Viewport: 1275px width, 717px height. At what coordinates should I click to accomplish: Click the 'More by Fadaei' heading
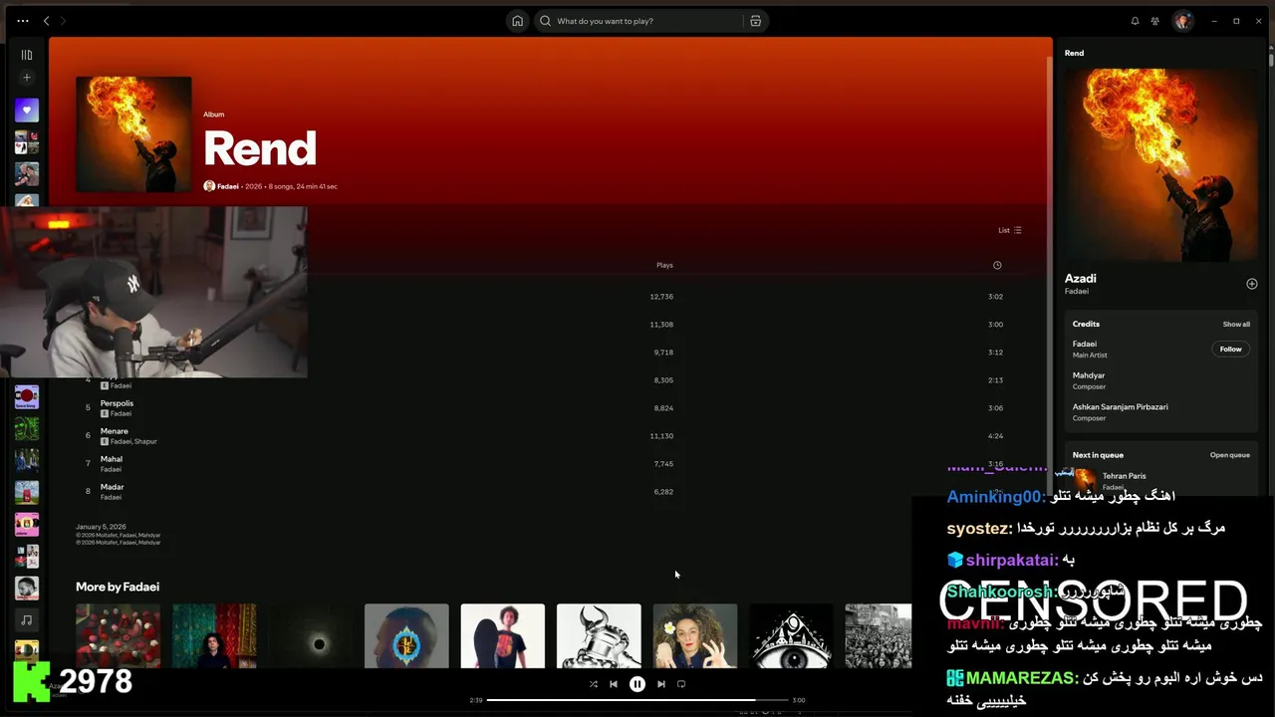coord(118,587)
